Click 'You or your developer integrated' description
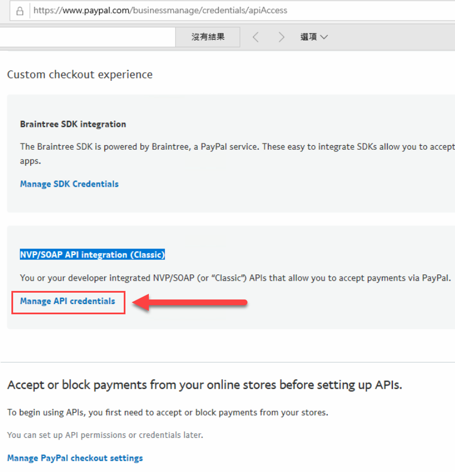Screen dimensions: 455x472 tap(235, 278)
